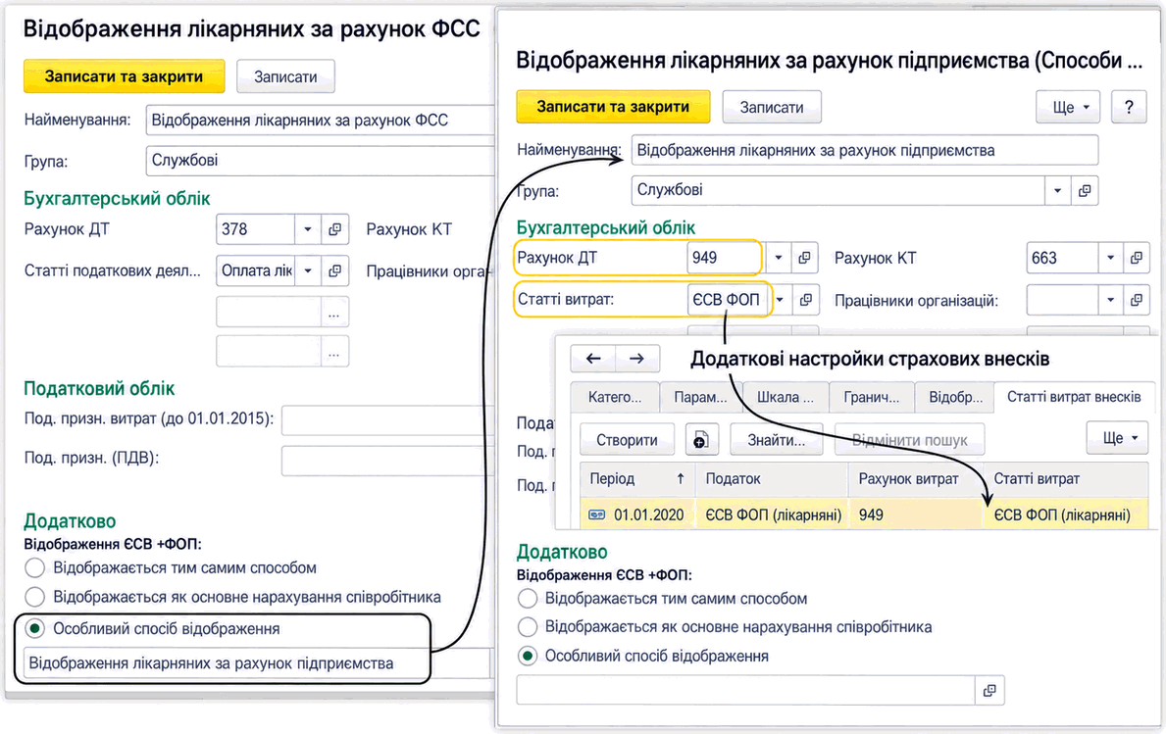Click second ellipsis button under Статті податкових деял. in the ФСС window
1166x734 pixels.
click(x=333, y=352)
